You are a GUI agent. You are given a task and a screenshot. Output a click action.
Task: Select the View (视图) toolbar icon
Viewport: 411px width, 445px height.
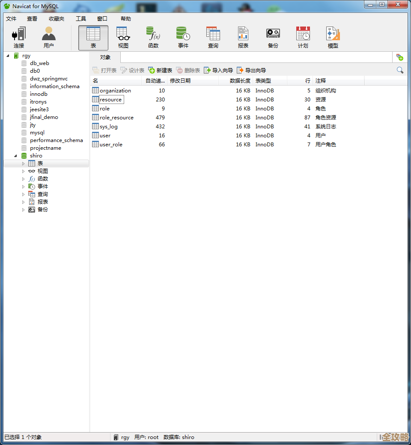pos(123,34)
